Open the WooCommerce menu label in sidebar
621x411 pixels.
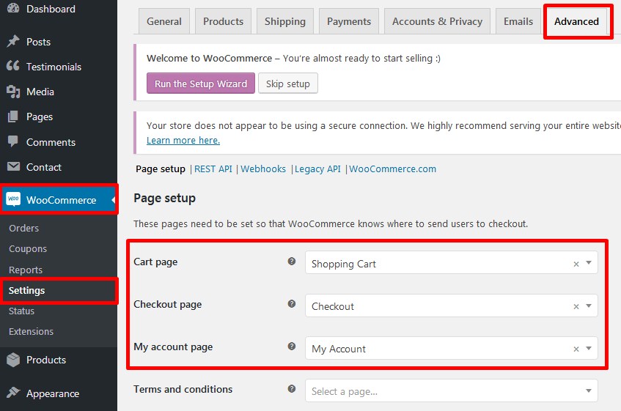[61, 200]
